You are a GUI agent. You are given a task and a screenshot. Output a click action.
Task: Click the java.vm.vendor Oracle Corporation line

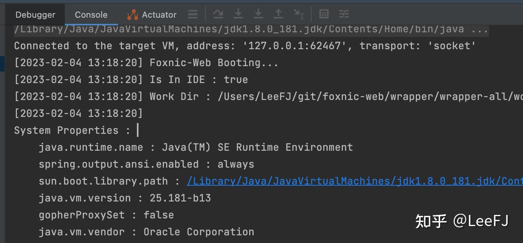coord(146,232)
